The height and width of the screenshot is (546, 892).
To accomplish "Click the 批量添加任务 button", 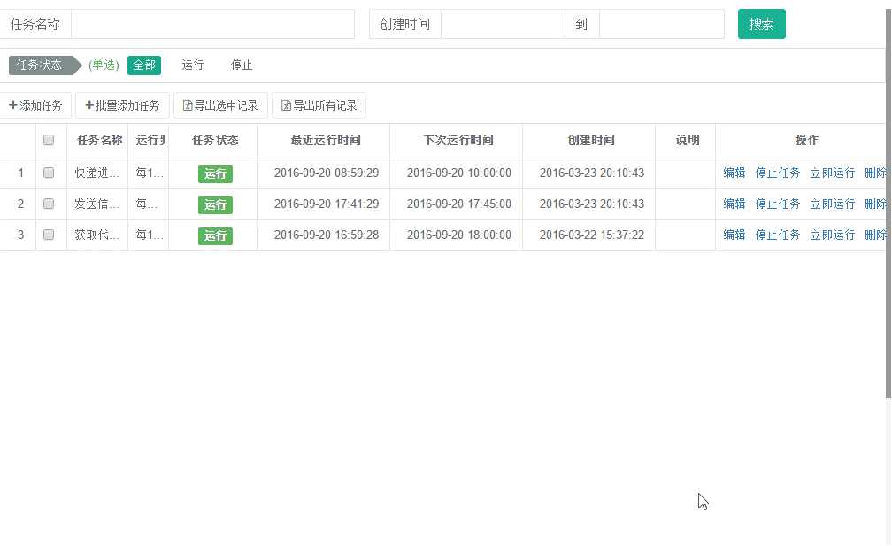I will tap(122, 105).
